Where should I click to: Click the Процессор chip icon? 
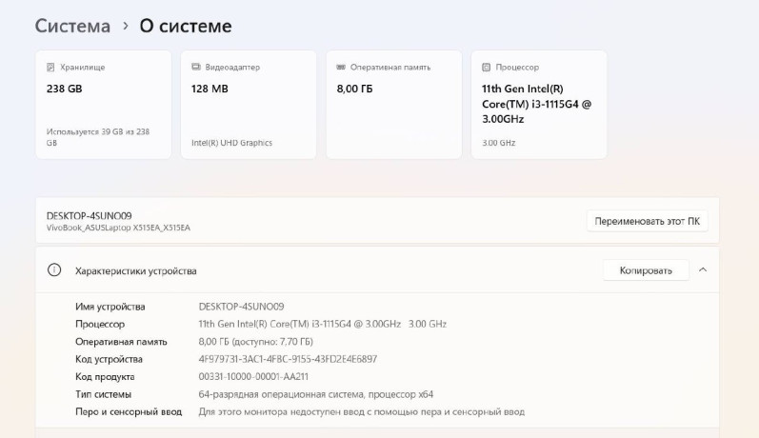(486, 68)
